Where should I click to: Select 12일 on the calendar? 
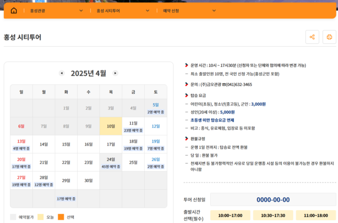pyautogui.click(x=155, y=126)
